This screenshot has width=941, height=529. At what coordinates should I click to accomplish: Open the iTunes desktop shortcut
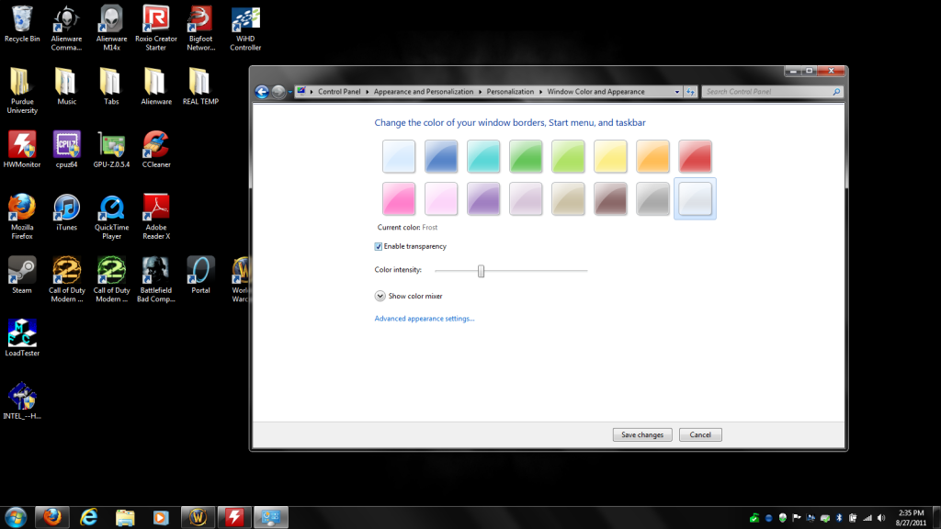click(66, 213)
